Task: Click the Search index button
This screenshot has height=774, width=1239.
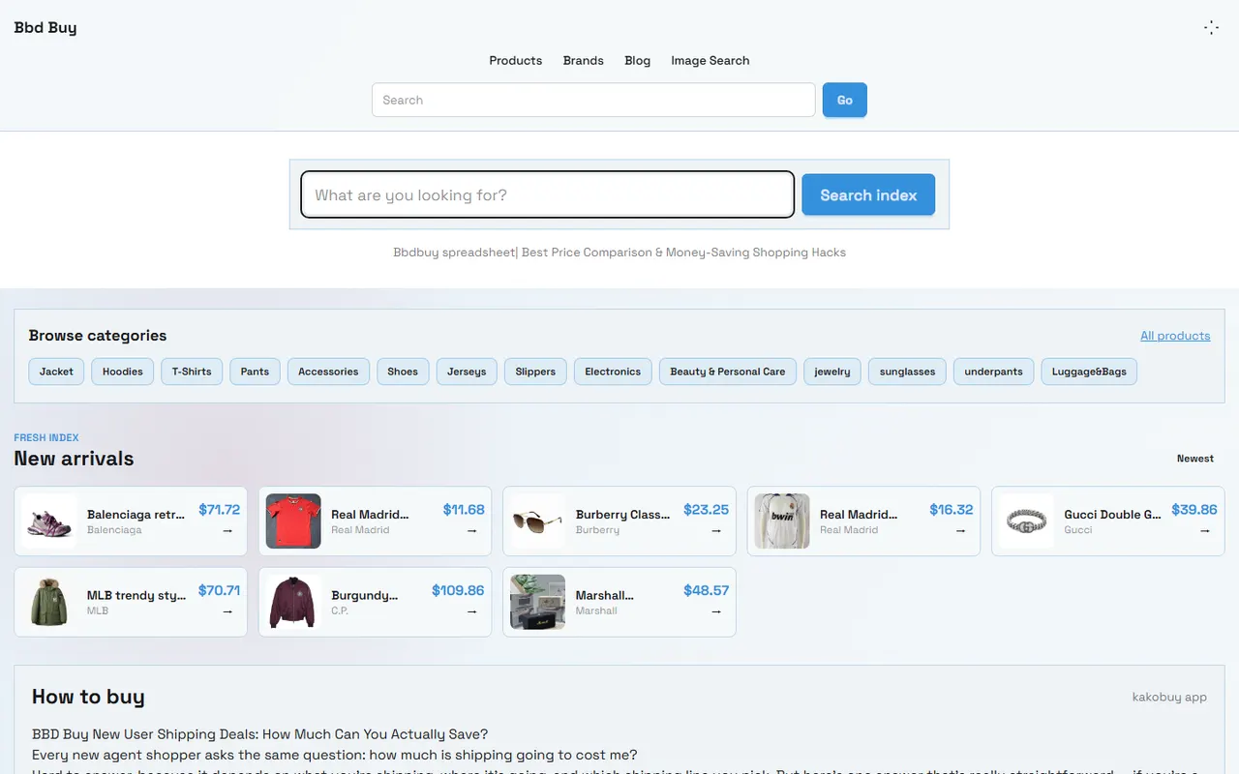Action: coord(868,194)
